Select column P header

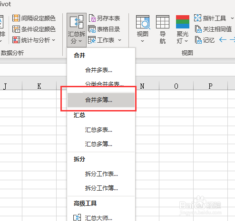(210, 86)
